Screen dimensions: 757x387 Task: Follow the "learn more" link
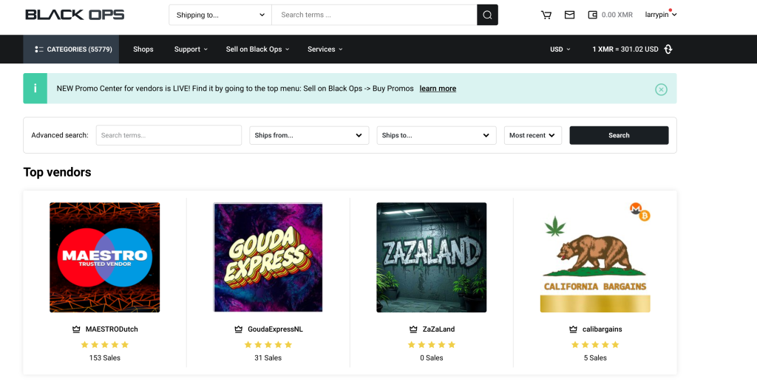[x=438, y=89]
